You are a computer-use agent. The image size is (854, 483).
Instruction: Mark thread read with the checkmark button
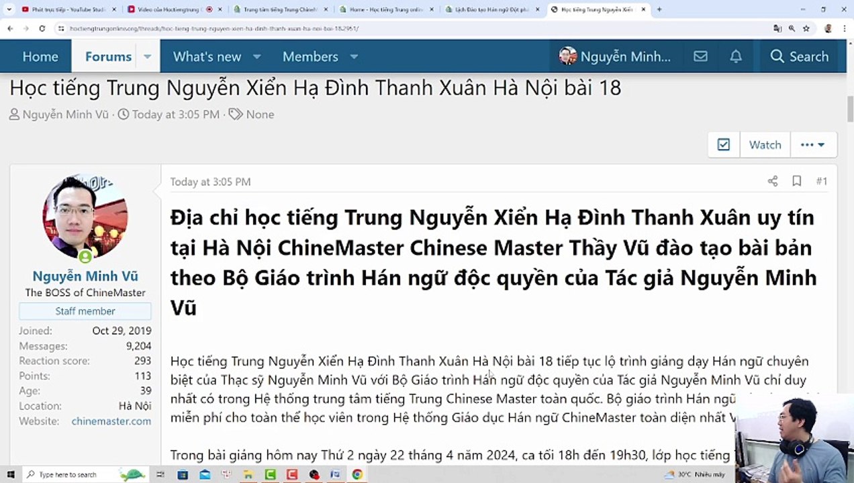724,145
